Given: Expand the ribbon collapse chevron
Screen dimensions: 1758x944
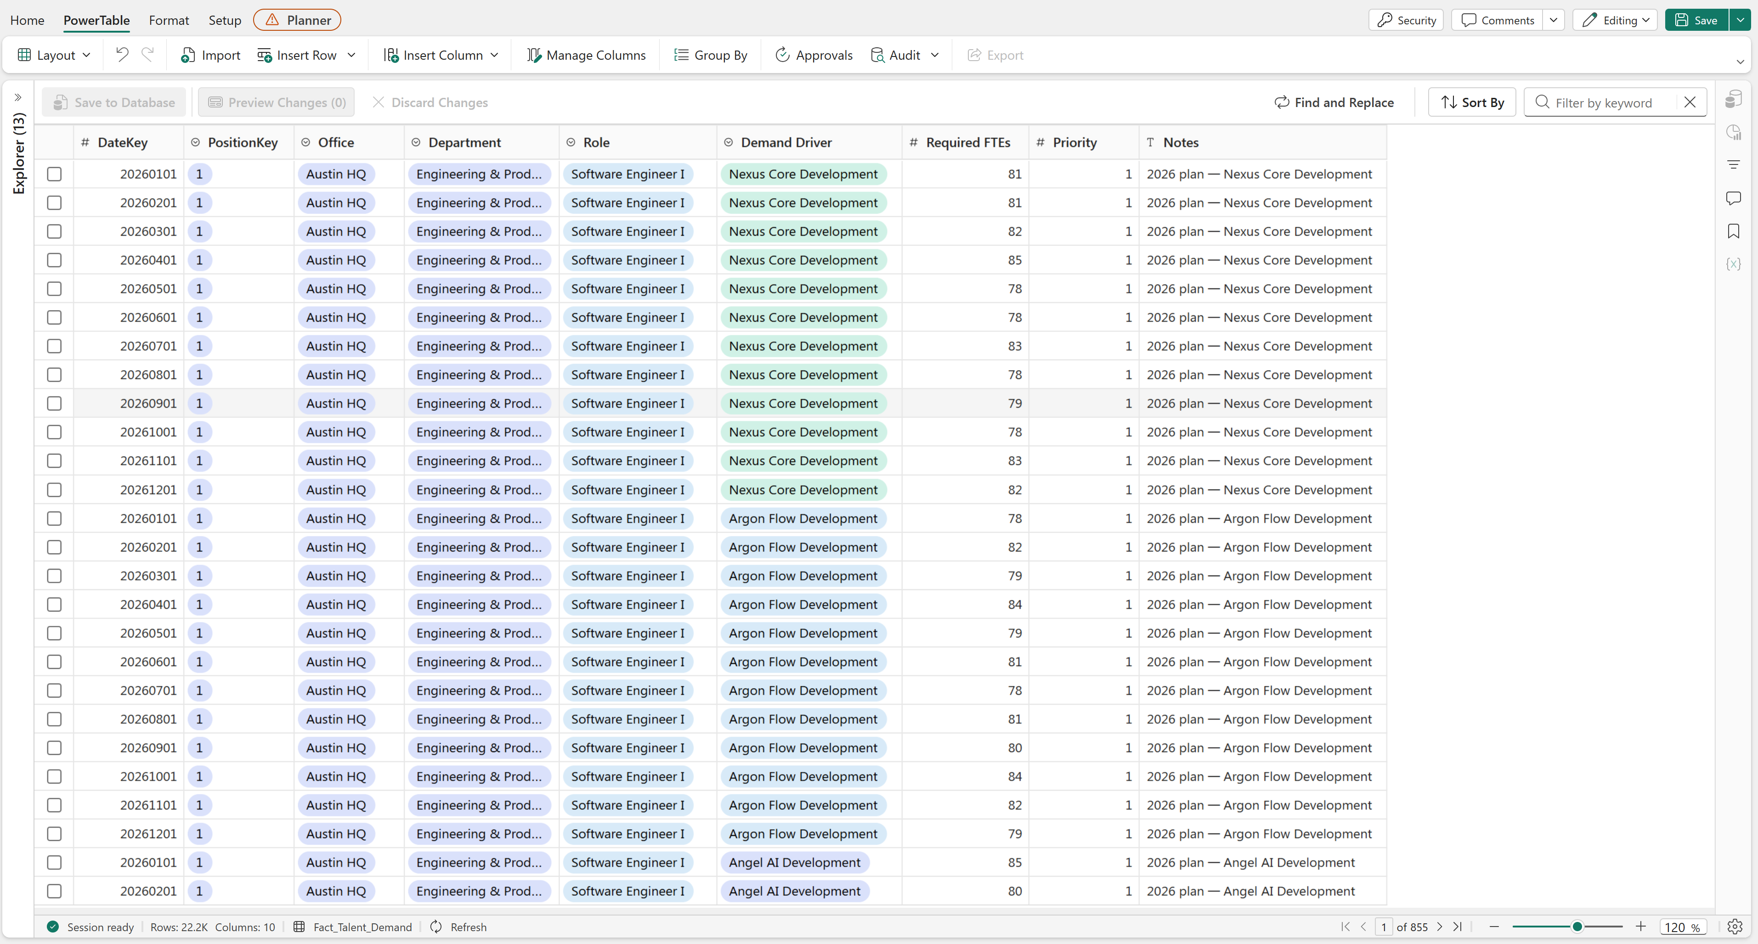Looking at the screenshot, I should click(x=1740, y=62).
